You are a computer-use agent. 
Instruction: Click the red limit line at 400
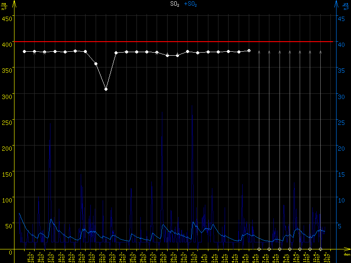[x=175, y=42]
